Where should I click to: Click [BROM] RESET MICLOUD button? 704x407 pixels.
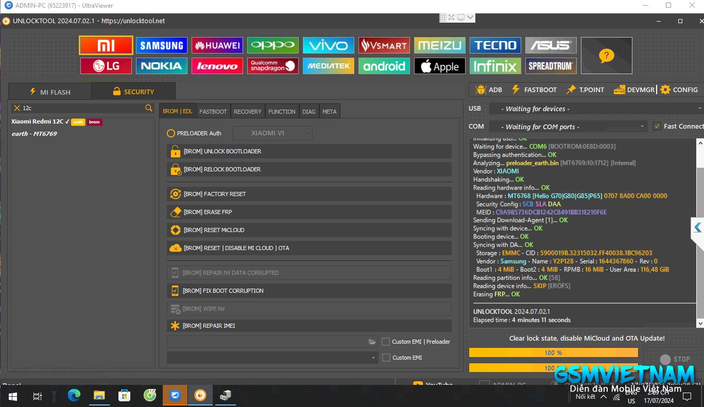coord(309,230)
